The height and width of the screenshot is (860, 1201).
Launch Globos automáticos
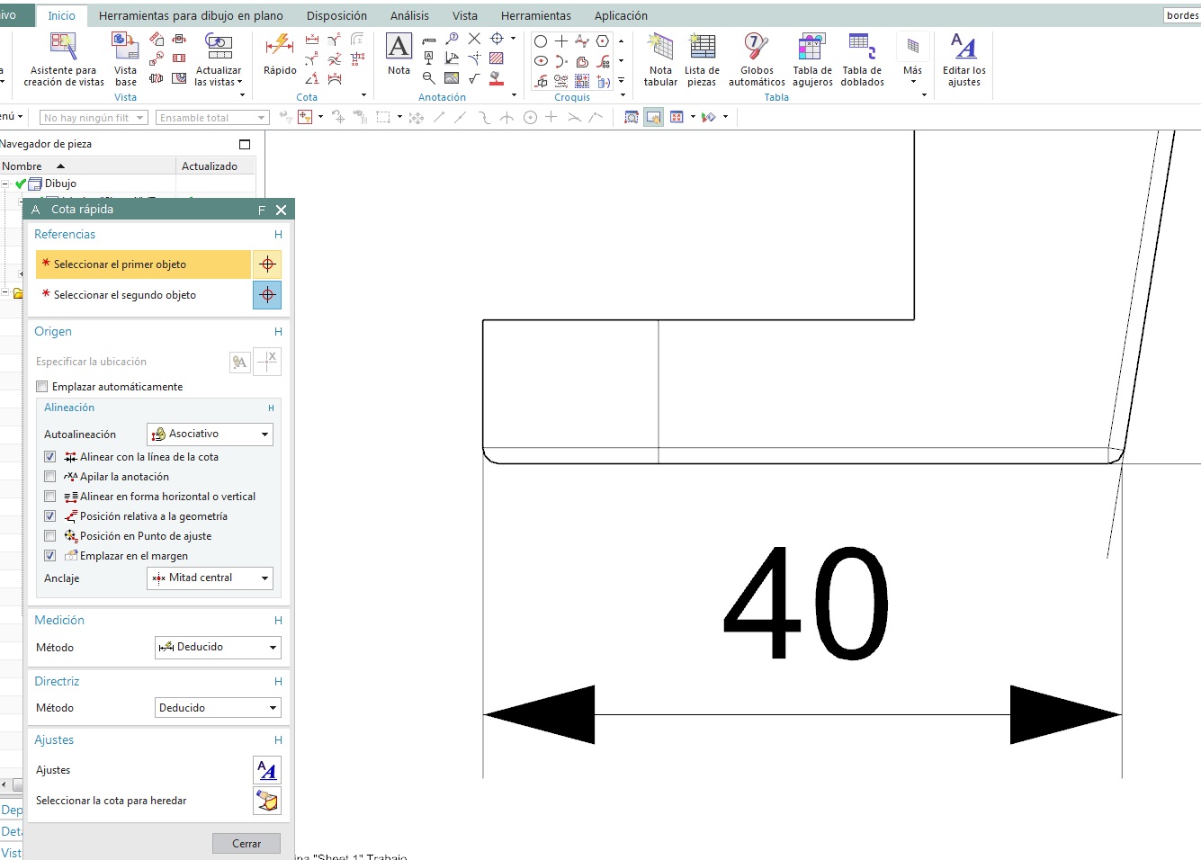(x=757, y=59)
